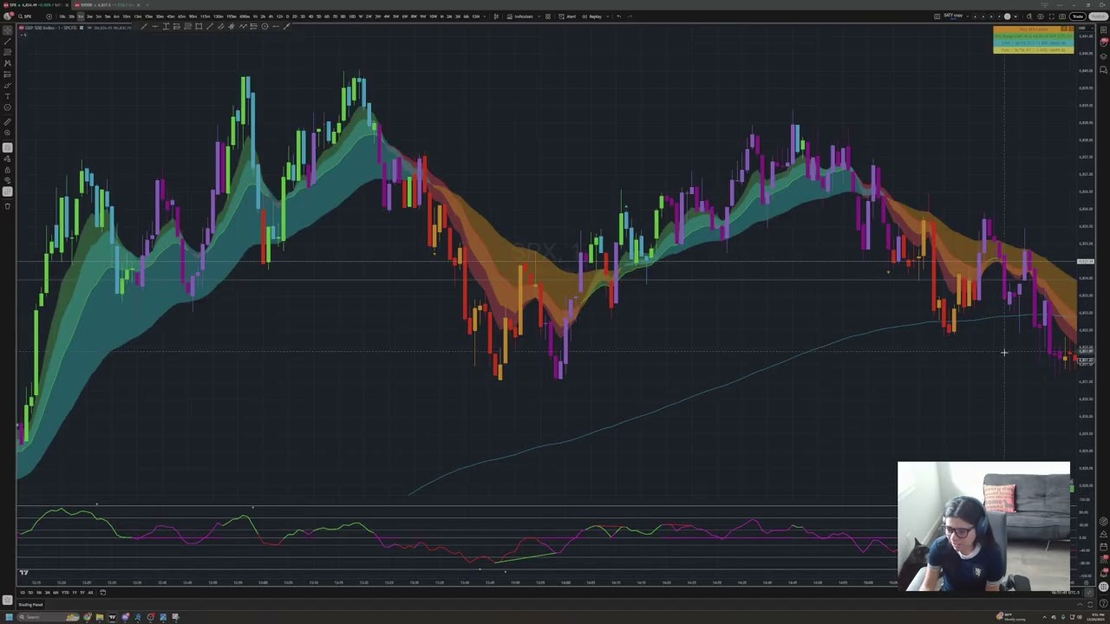Click the compare or add symbol plus icon

tap(49, 16)
